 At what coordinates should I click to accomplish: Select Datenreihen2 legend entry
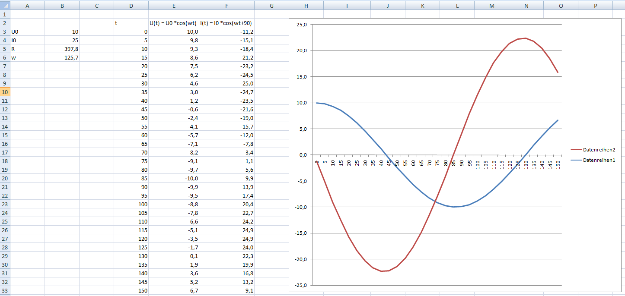[593, 150]
